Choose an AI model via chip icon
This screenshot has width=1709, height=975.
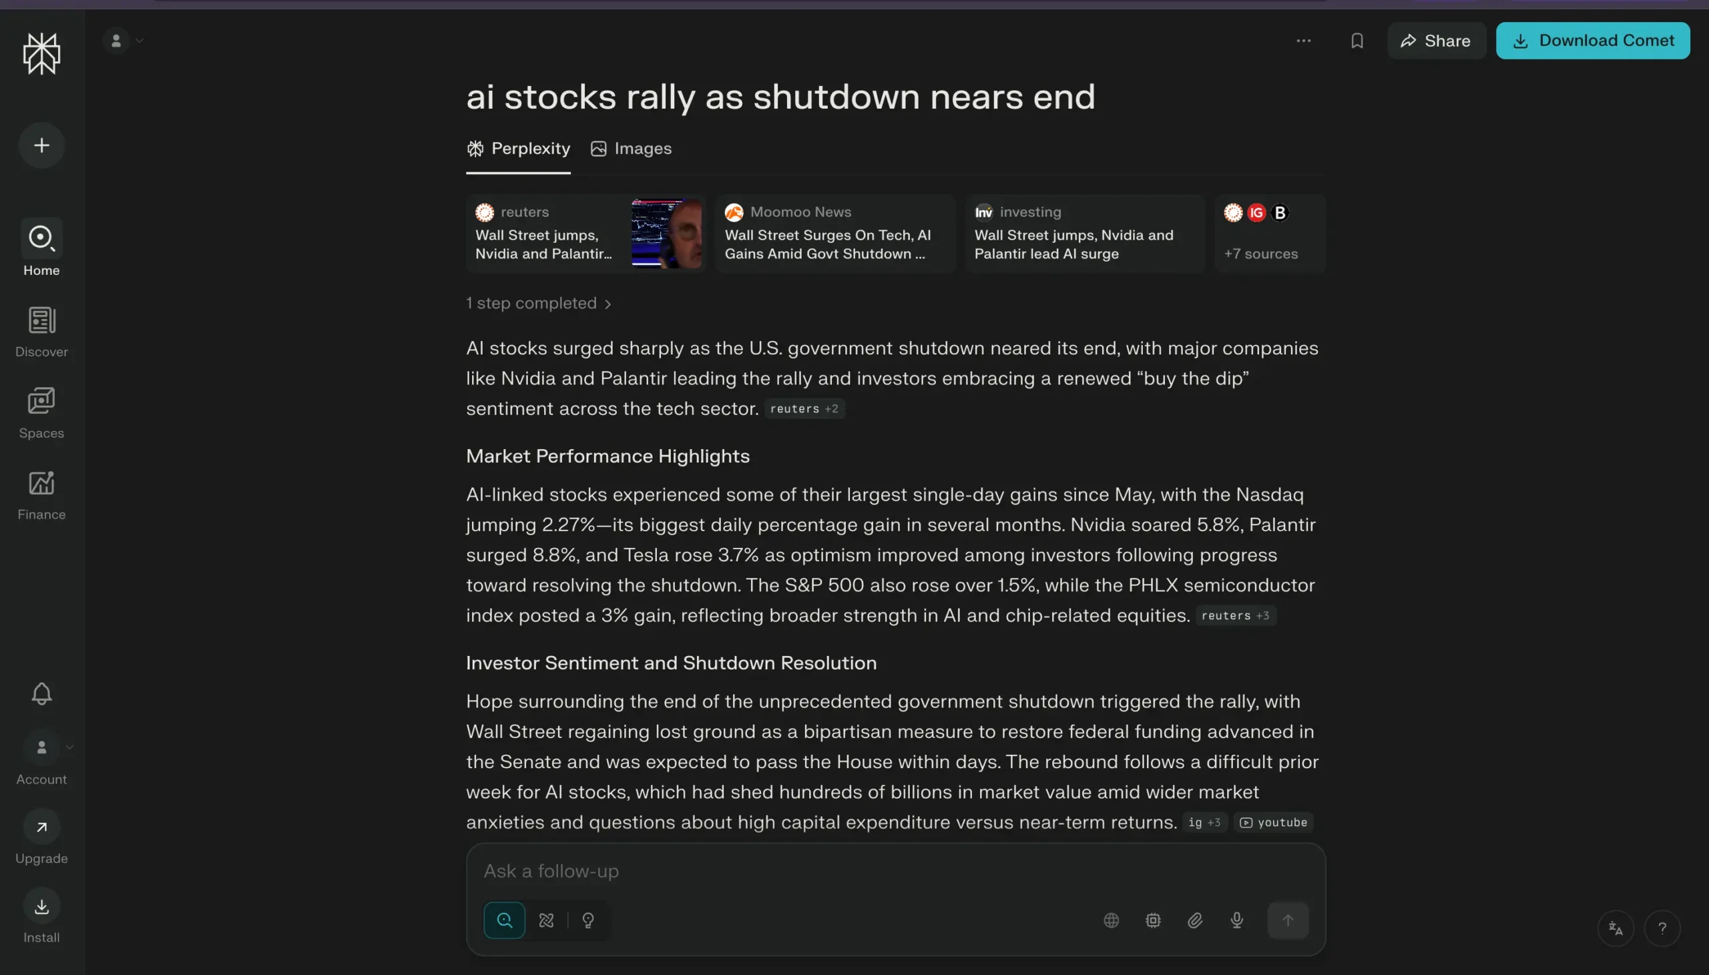click(x=1152, y=920)
